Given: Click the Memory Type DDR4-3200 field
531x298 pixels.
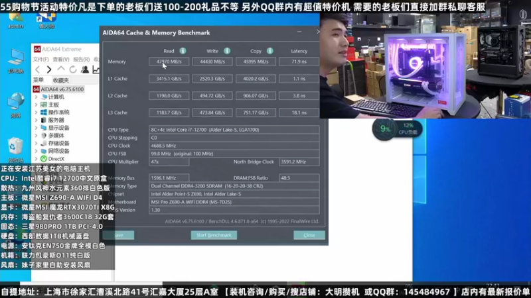Looking at the screenshot, I should coord(234,186).
